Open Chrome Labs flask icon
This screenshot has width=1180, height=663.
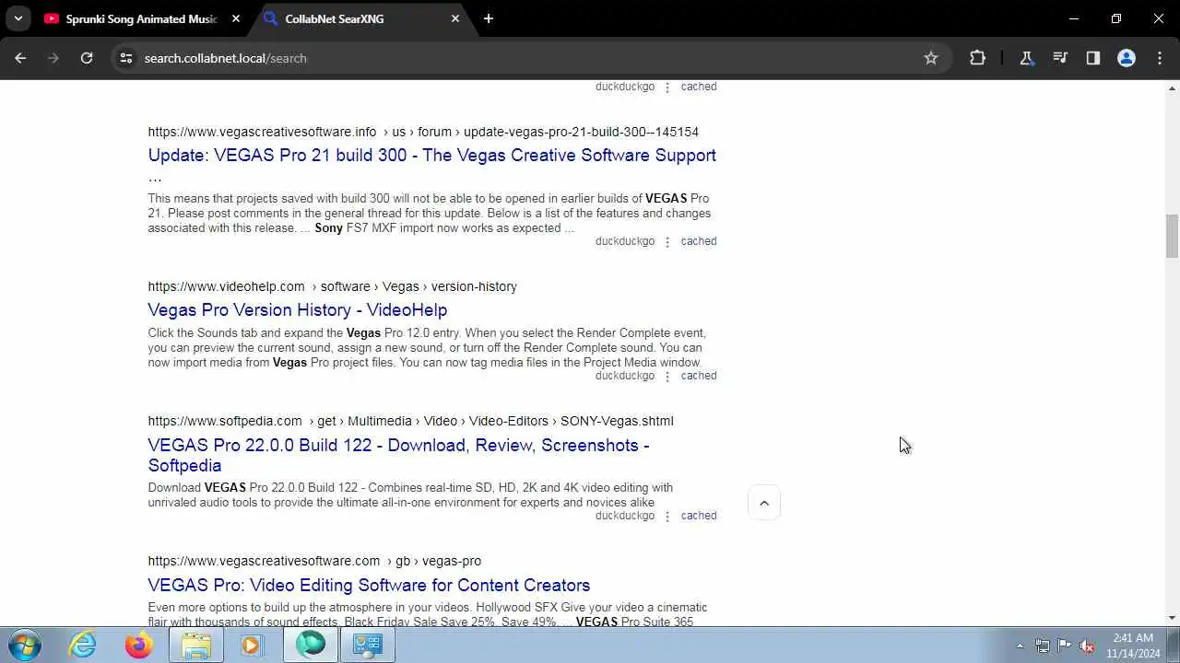pos(1026,58)
